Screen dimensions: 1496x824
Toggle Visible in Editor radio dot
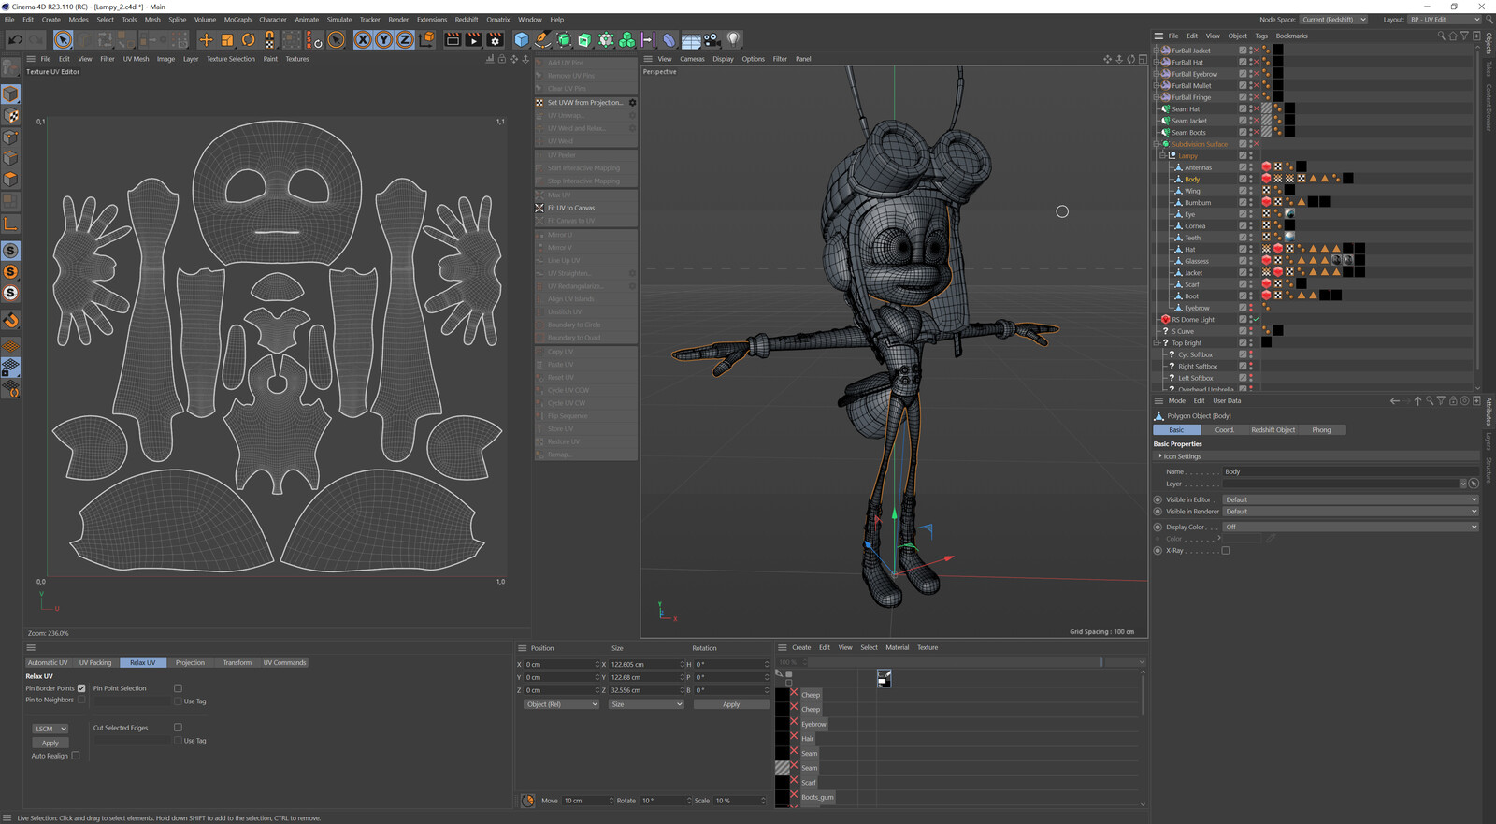pos(1158,499)
